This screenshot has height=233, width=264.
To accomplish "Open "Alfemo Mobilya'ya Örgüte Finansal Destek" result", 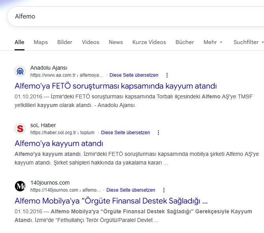I will click(x=111, y=201).
